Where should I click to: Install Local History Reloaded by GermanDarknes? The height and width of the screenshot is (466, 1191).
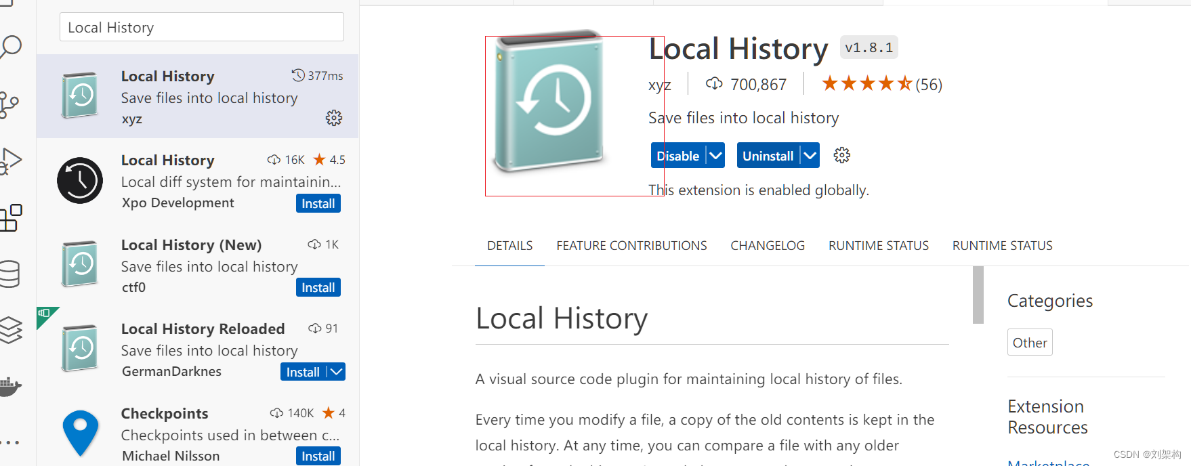click(x=303, y=372)
